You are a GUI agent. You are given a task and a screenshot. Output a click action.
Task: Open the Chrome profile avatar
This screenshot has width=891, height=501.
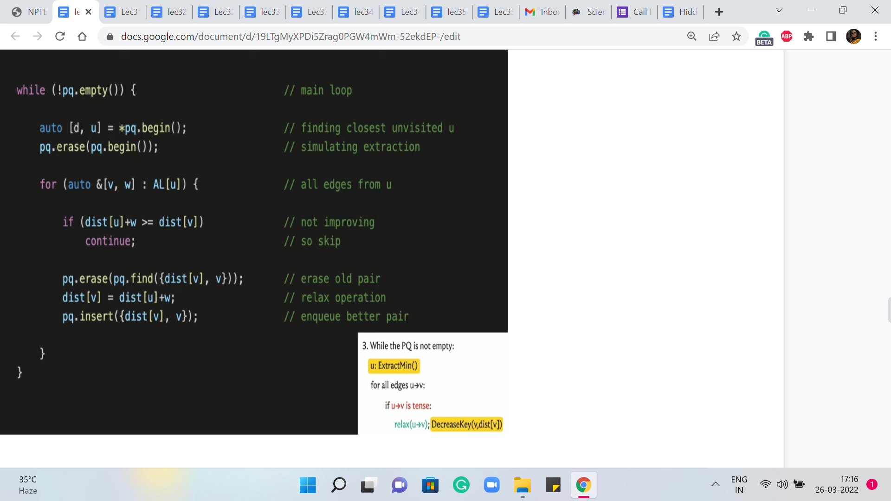(853, 36)
